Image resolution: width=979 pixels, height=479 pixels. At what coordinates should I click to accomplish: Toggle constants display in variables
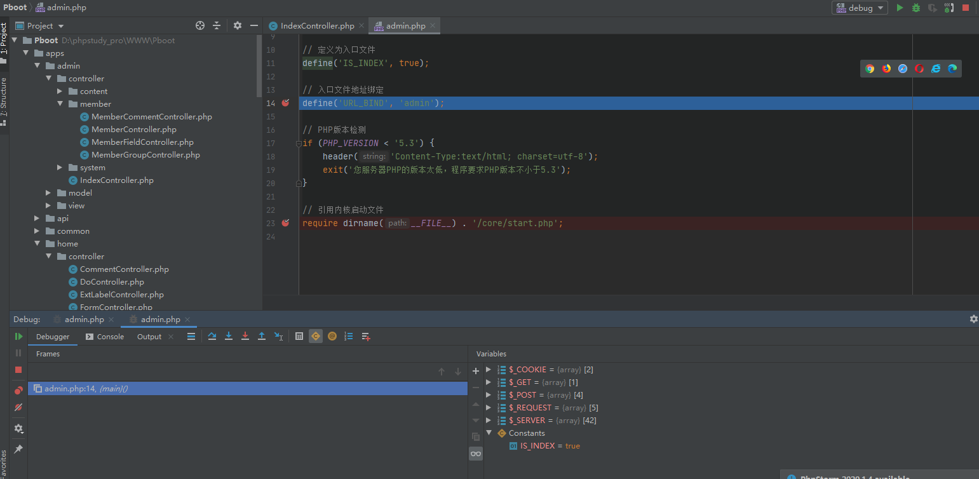(x=316, y=337)
